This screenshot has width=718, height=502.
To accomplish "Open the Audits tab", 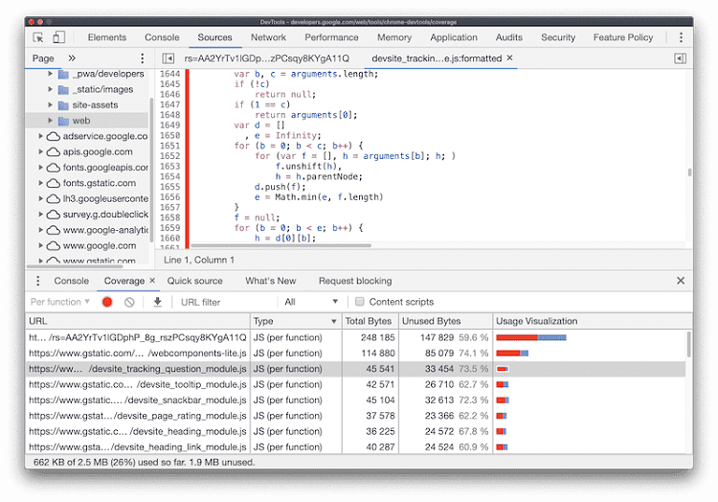I will coord(508,37).
